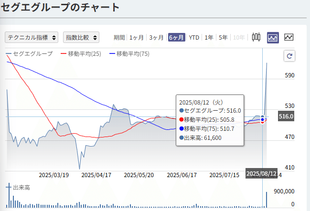Screen dimensions: 310x211
Task: Click tooltip line セグエグループ: 516.0
Action: click(210, 110)
